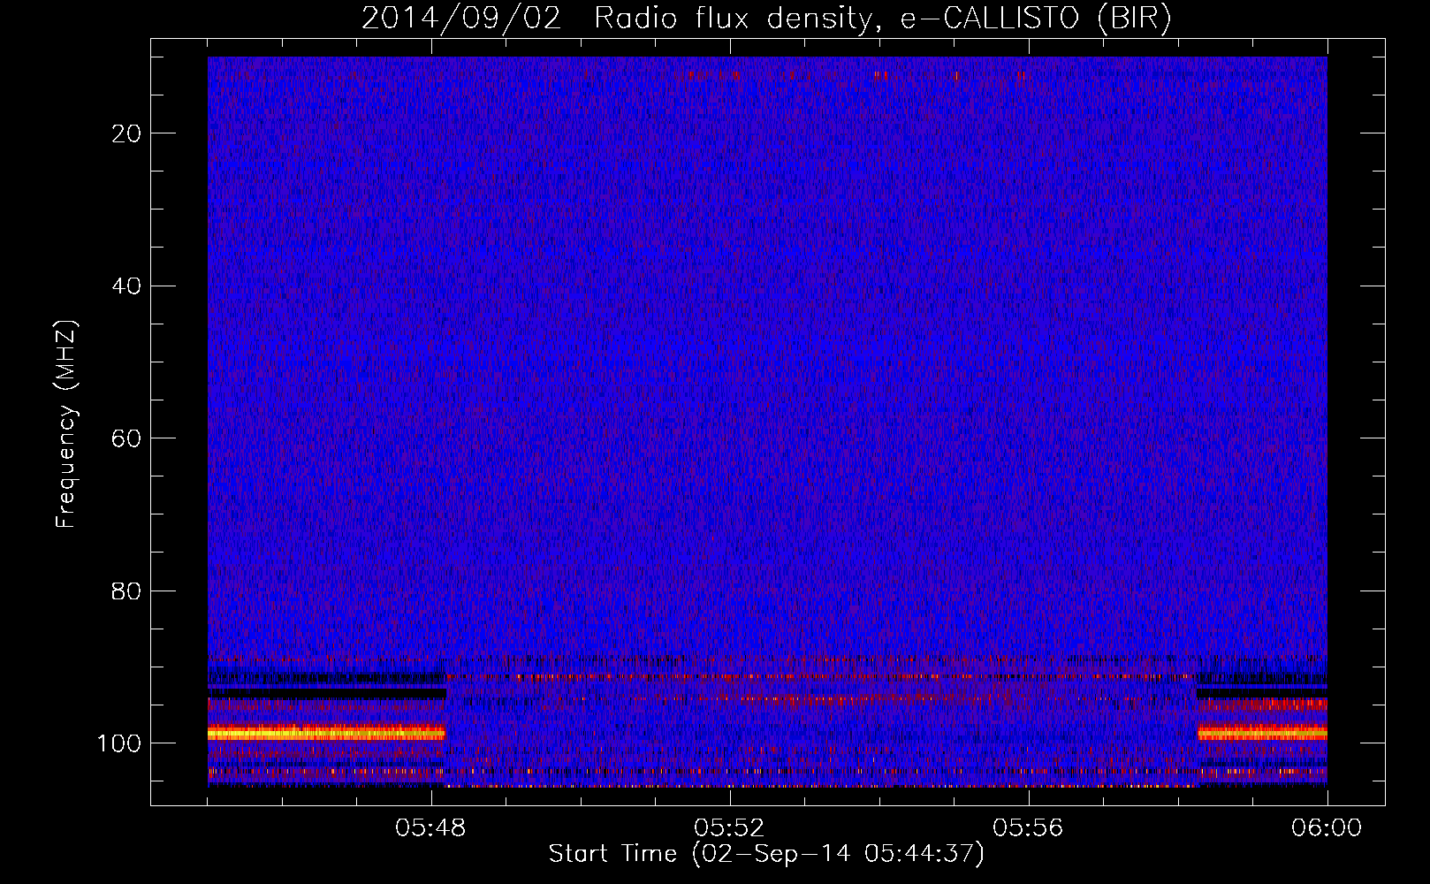Click the 'Start Time (02-Sep-14 05:44:37)' label
1430x884 pixels.
click(x=766, y=854)
